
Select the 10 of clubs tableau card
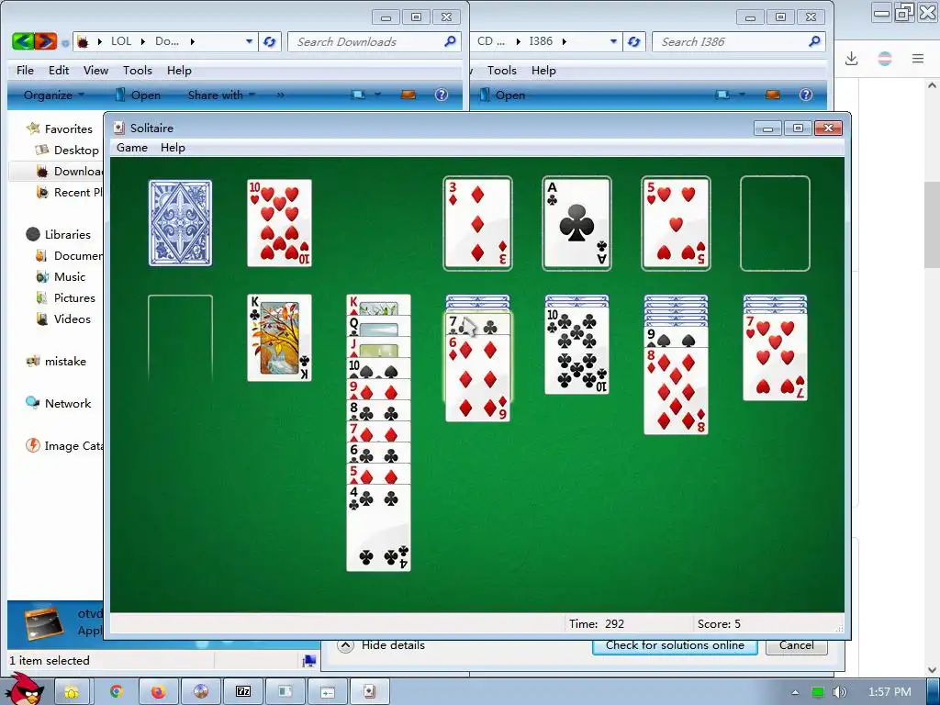point(576,351)
